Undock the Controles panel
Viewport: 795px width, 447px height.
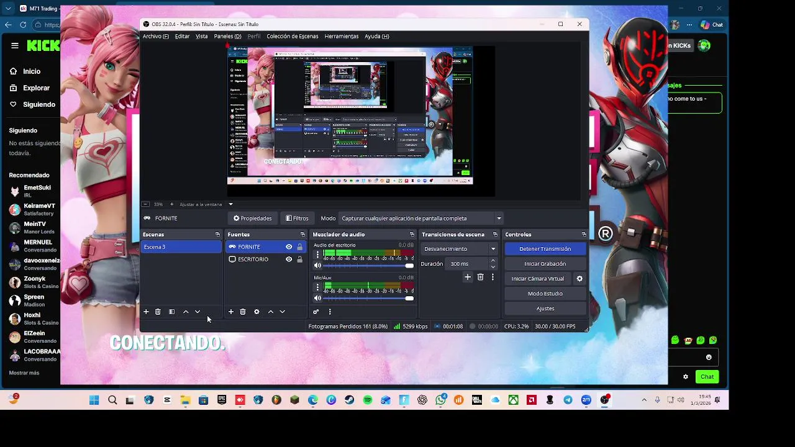(x=584, y=235)
